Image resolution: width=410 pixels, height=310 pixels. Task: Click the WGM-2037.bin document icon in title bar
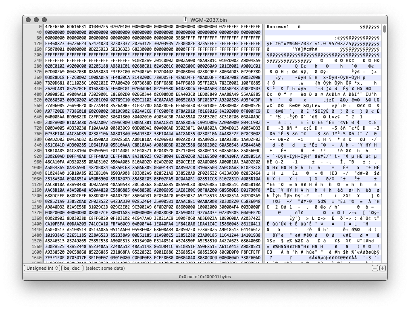tap(185, 20)
